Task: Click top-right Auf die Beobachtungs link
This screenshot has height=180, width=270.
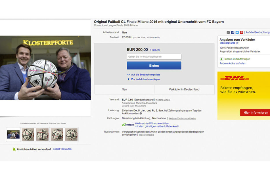Action: [x=258, y=32]
